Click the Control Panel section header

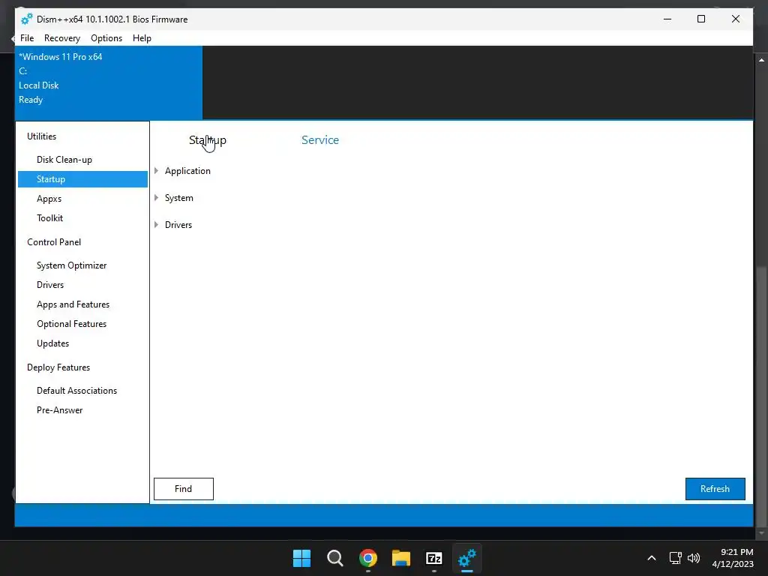click(54, 242)
